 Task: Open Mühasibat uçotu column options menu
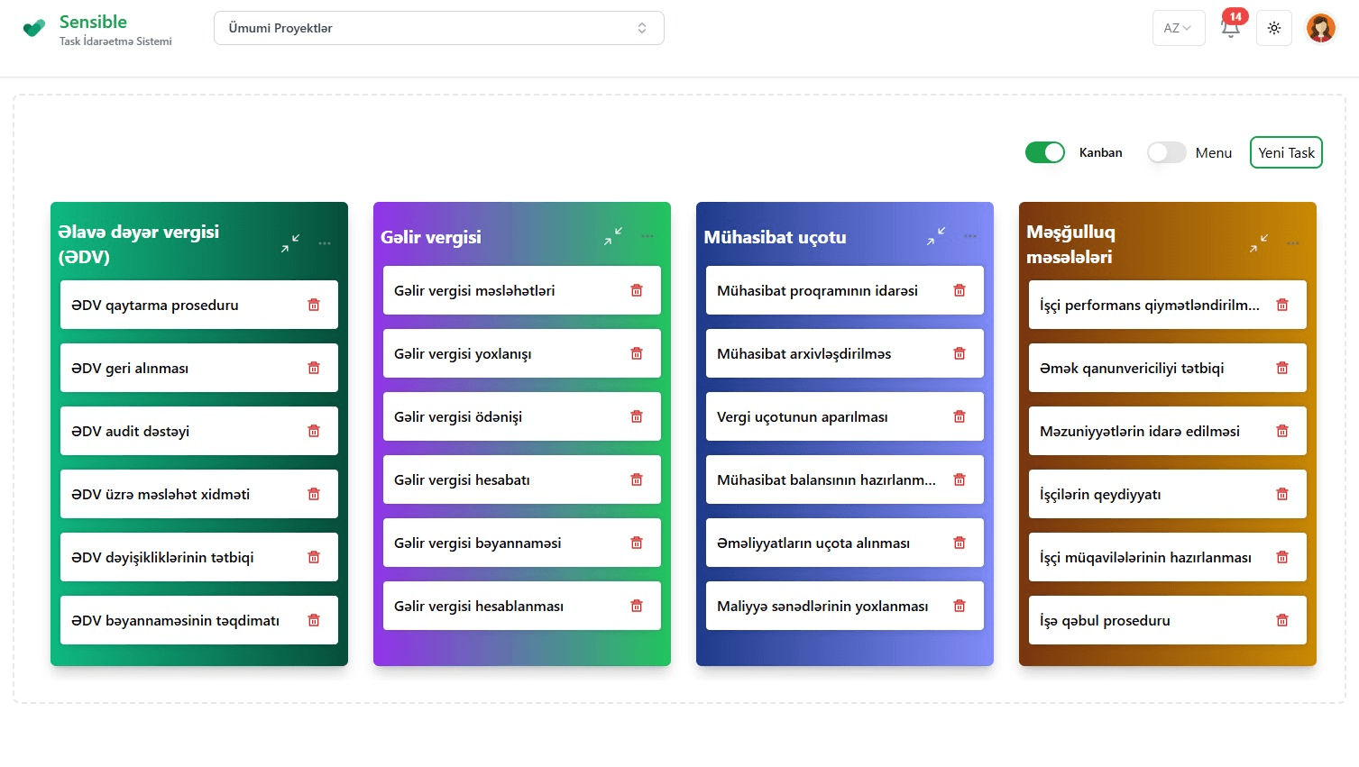[x=970, y=236]
